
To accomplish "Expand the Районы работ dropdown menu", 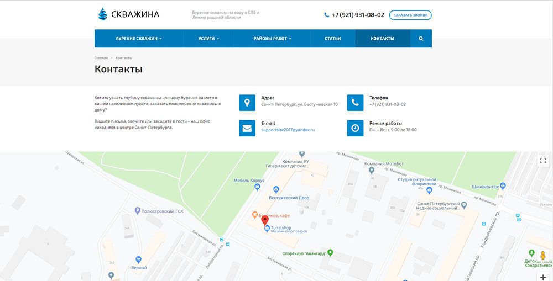I will (272, 39).
